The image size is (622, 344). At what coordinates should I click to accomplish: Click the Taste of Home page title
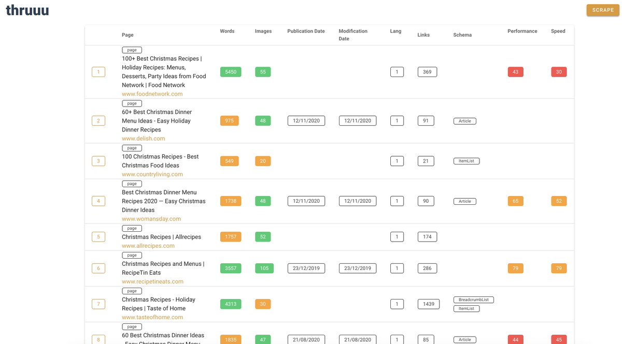[159, 304]
